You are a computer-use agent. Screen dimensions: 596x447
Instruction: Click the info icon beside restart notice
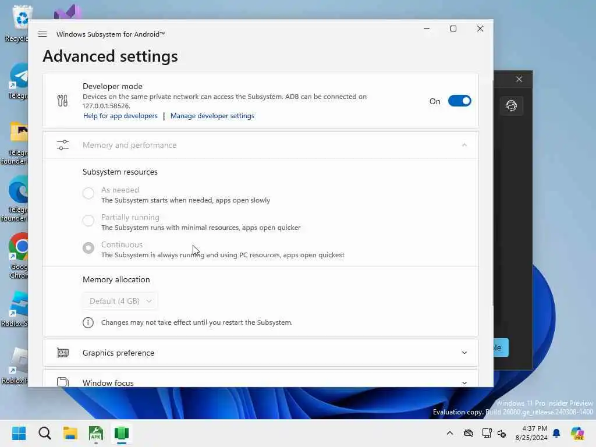[x=88, y=322]
